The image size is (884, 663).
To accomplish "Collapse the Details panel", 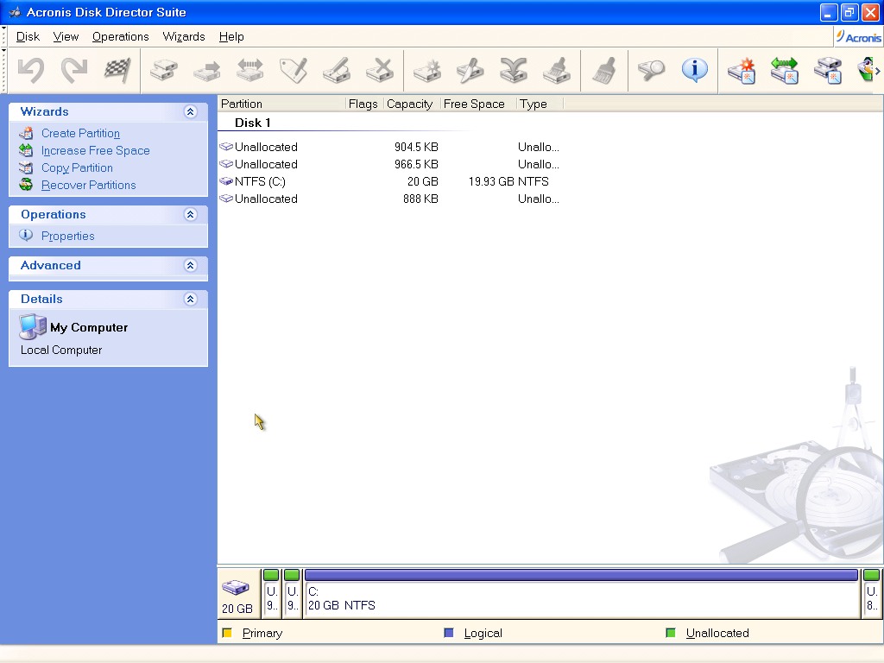I will coord(191,299).
